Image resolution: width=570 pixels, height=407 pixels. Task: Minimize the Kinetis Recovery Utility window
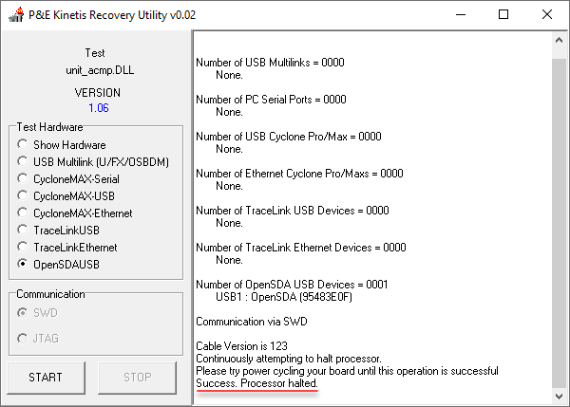point(459,14)
